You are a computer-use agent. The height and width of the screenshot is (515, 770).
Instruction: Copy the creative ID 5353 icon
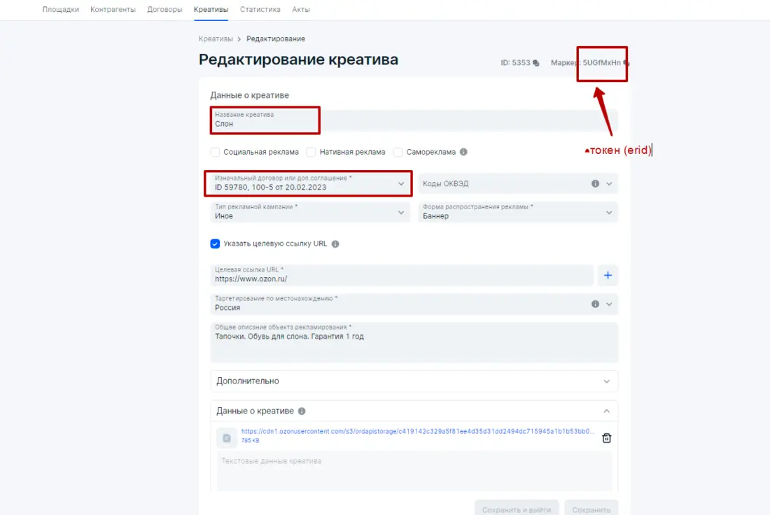click(x=535, y=63)
